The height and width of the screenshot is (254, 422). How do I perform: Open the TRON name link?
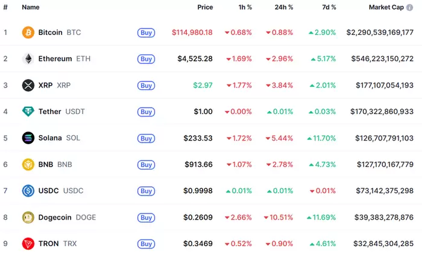tap(49, 244)
